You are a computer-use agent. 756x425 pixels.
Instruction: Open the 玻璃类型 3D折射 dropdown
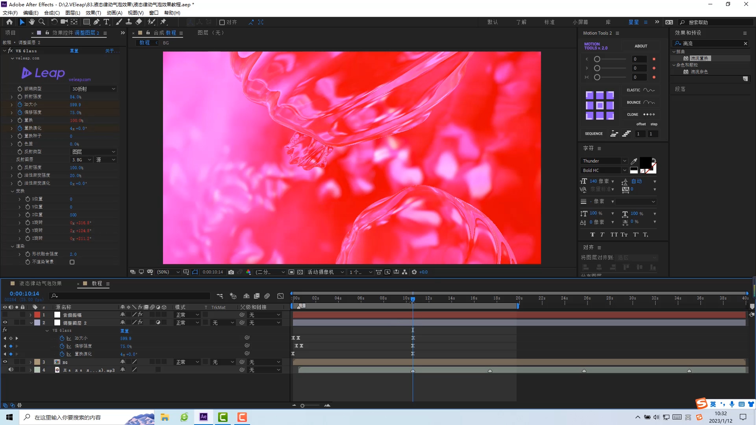[x=94, y=89]
